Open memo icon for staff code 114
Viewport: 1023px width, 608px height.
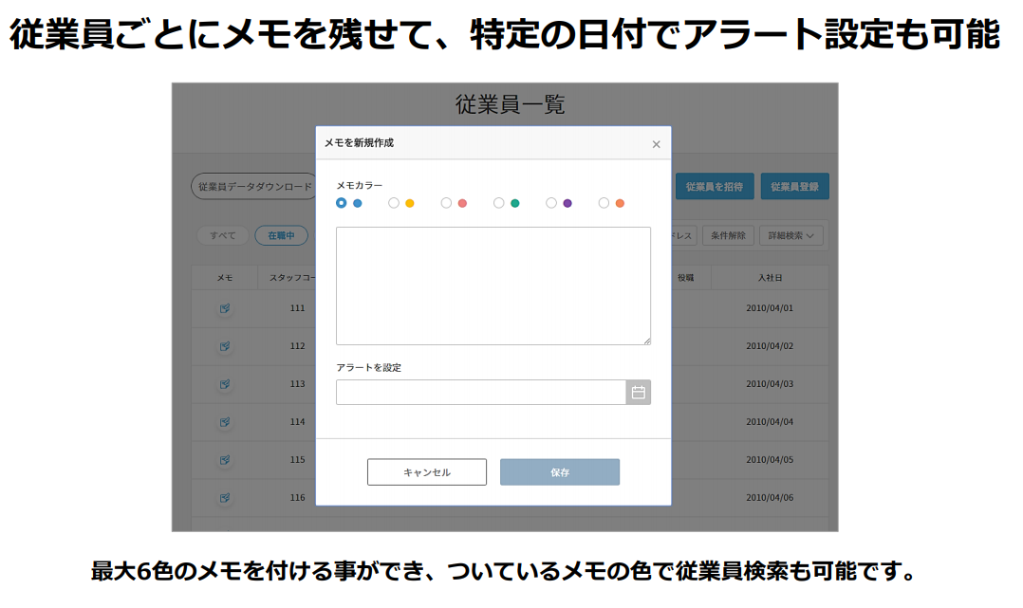pos(225,421)
